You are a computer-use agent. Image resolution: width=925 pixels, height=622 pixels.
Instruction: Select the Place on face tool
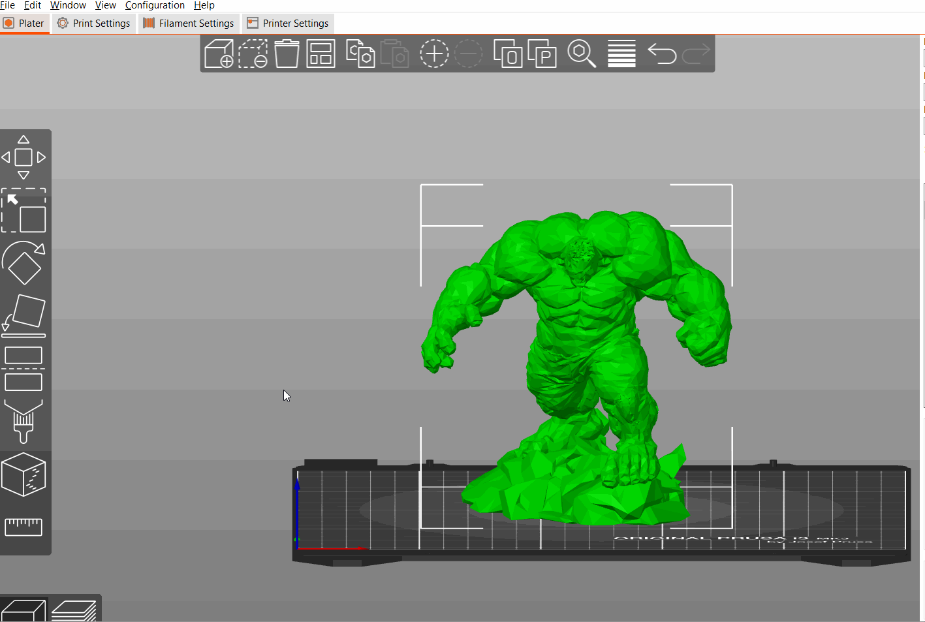[x=24, y=315]
